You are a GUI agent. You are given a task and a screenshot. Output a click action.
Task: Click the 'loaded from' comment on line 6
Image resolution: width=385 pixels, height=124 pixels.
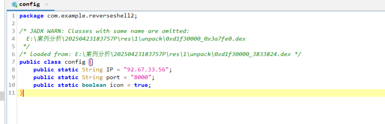[160, 54]
